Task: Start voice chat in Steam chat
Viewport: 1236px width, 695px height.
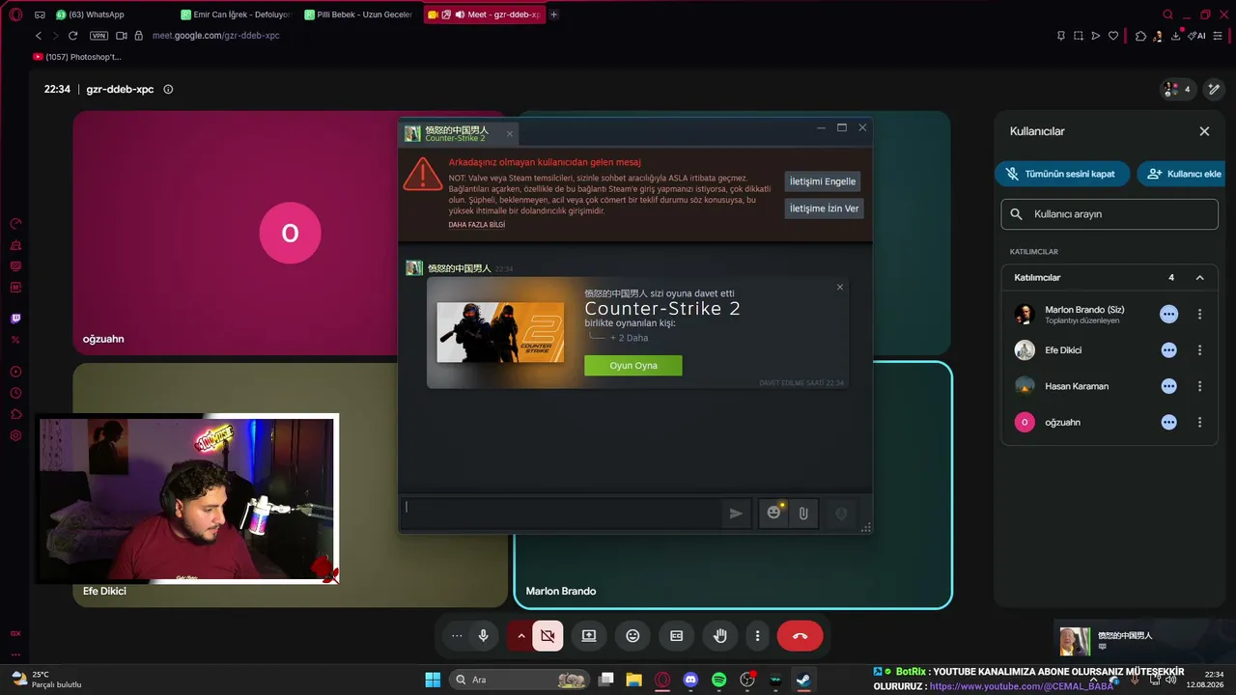Action: tap(841, 514)
